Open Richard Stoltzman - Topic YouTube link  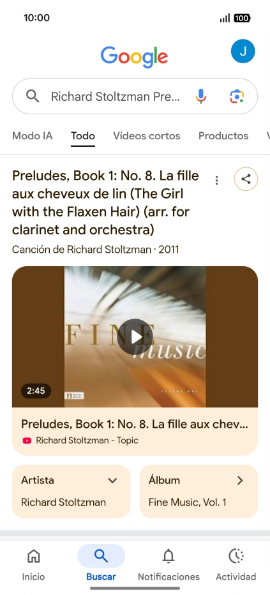[87, 440]
